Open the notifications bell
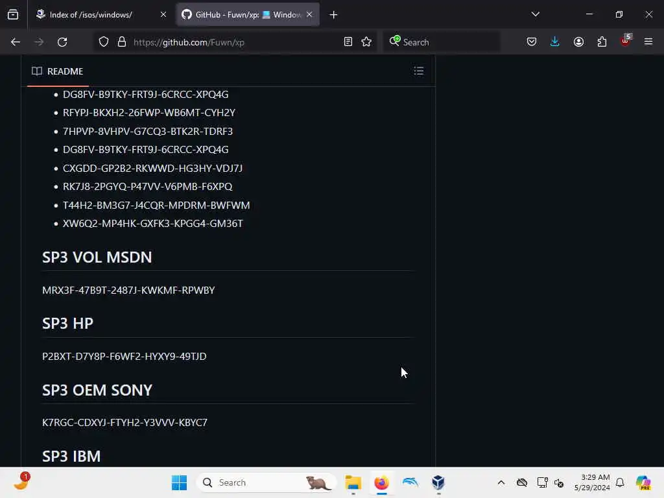Screen dimensions: 664x498 (620, 482)
